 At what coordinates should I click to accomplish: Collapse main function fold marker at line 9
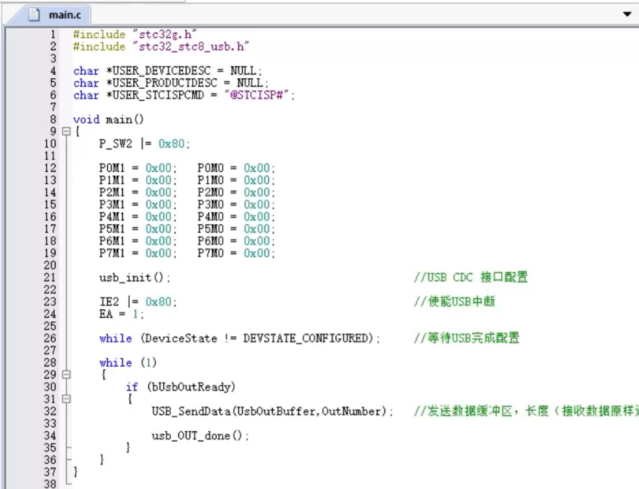coord(66,132)
